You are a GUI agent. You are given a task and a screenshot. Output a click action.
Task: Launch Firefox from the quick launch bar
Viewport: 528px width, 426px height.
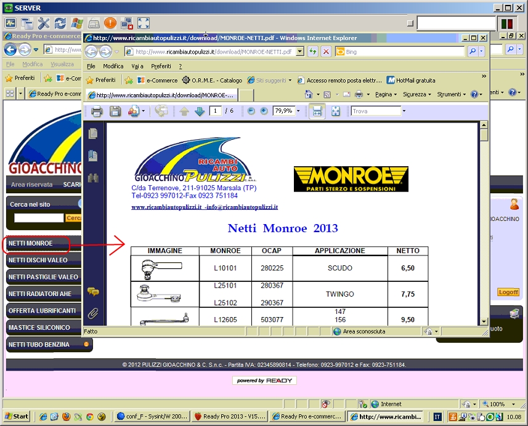(66, 417)
